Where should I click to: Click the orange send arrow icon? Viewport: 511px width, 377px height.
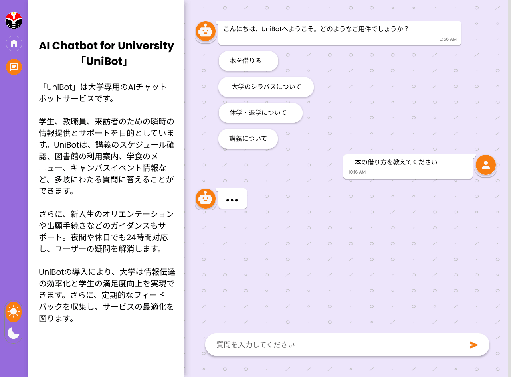tap(474, 345)
